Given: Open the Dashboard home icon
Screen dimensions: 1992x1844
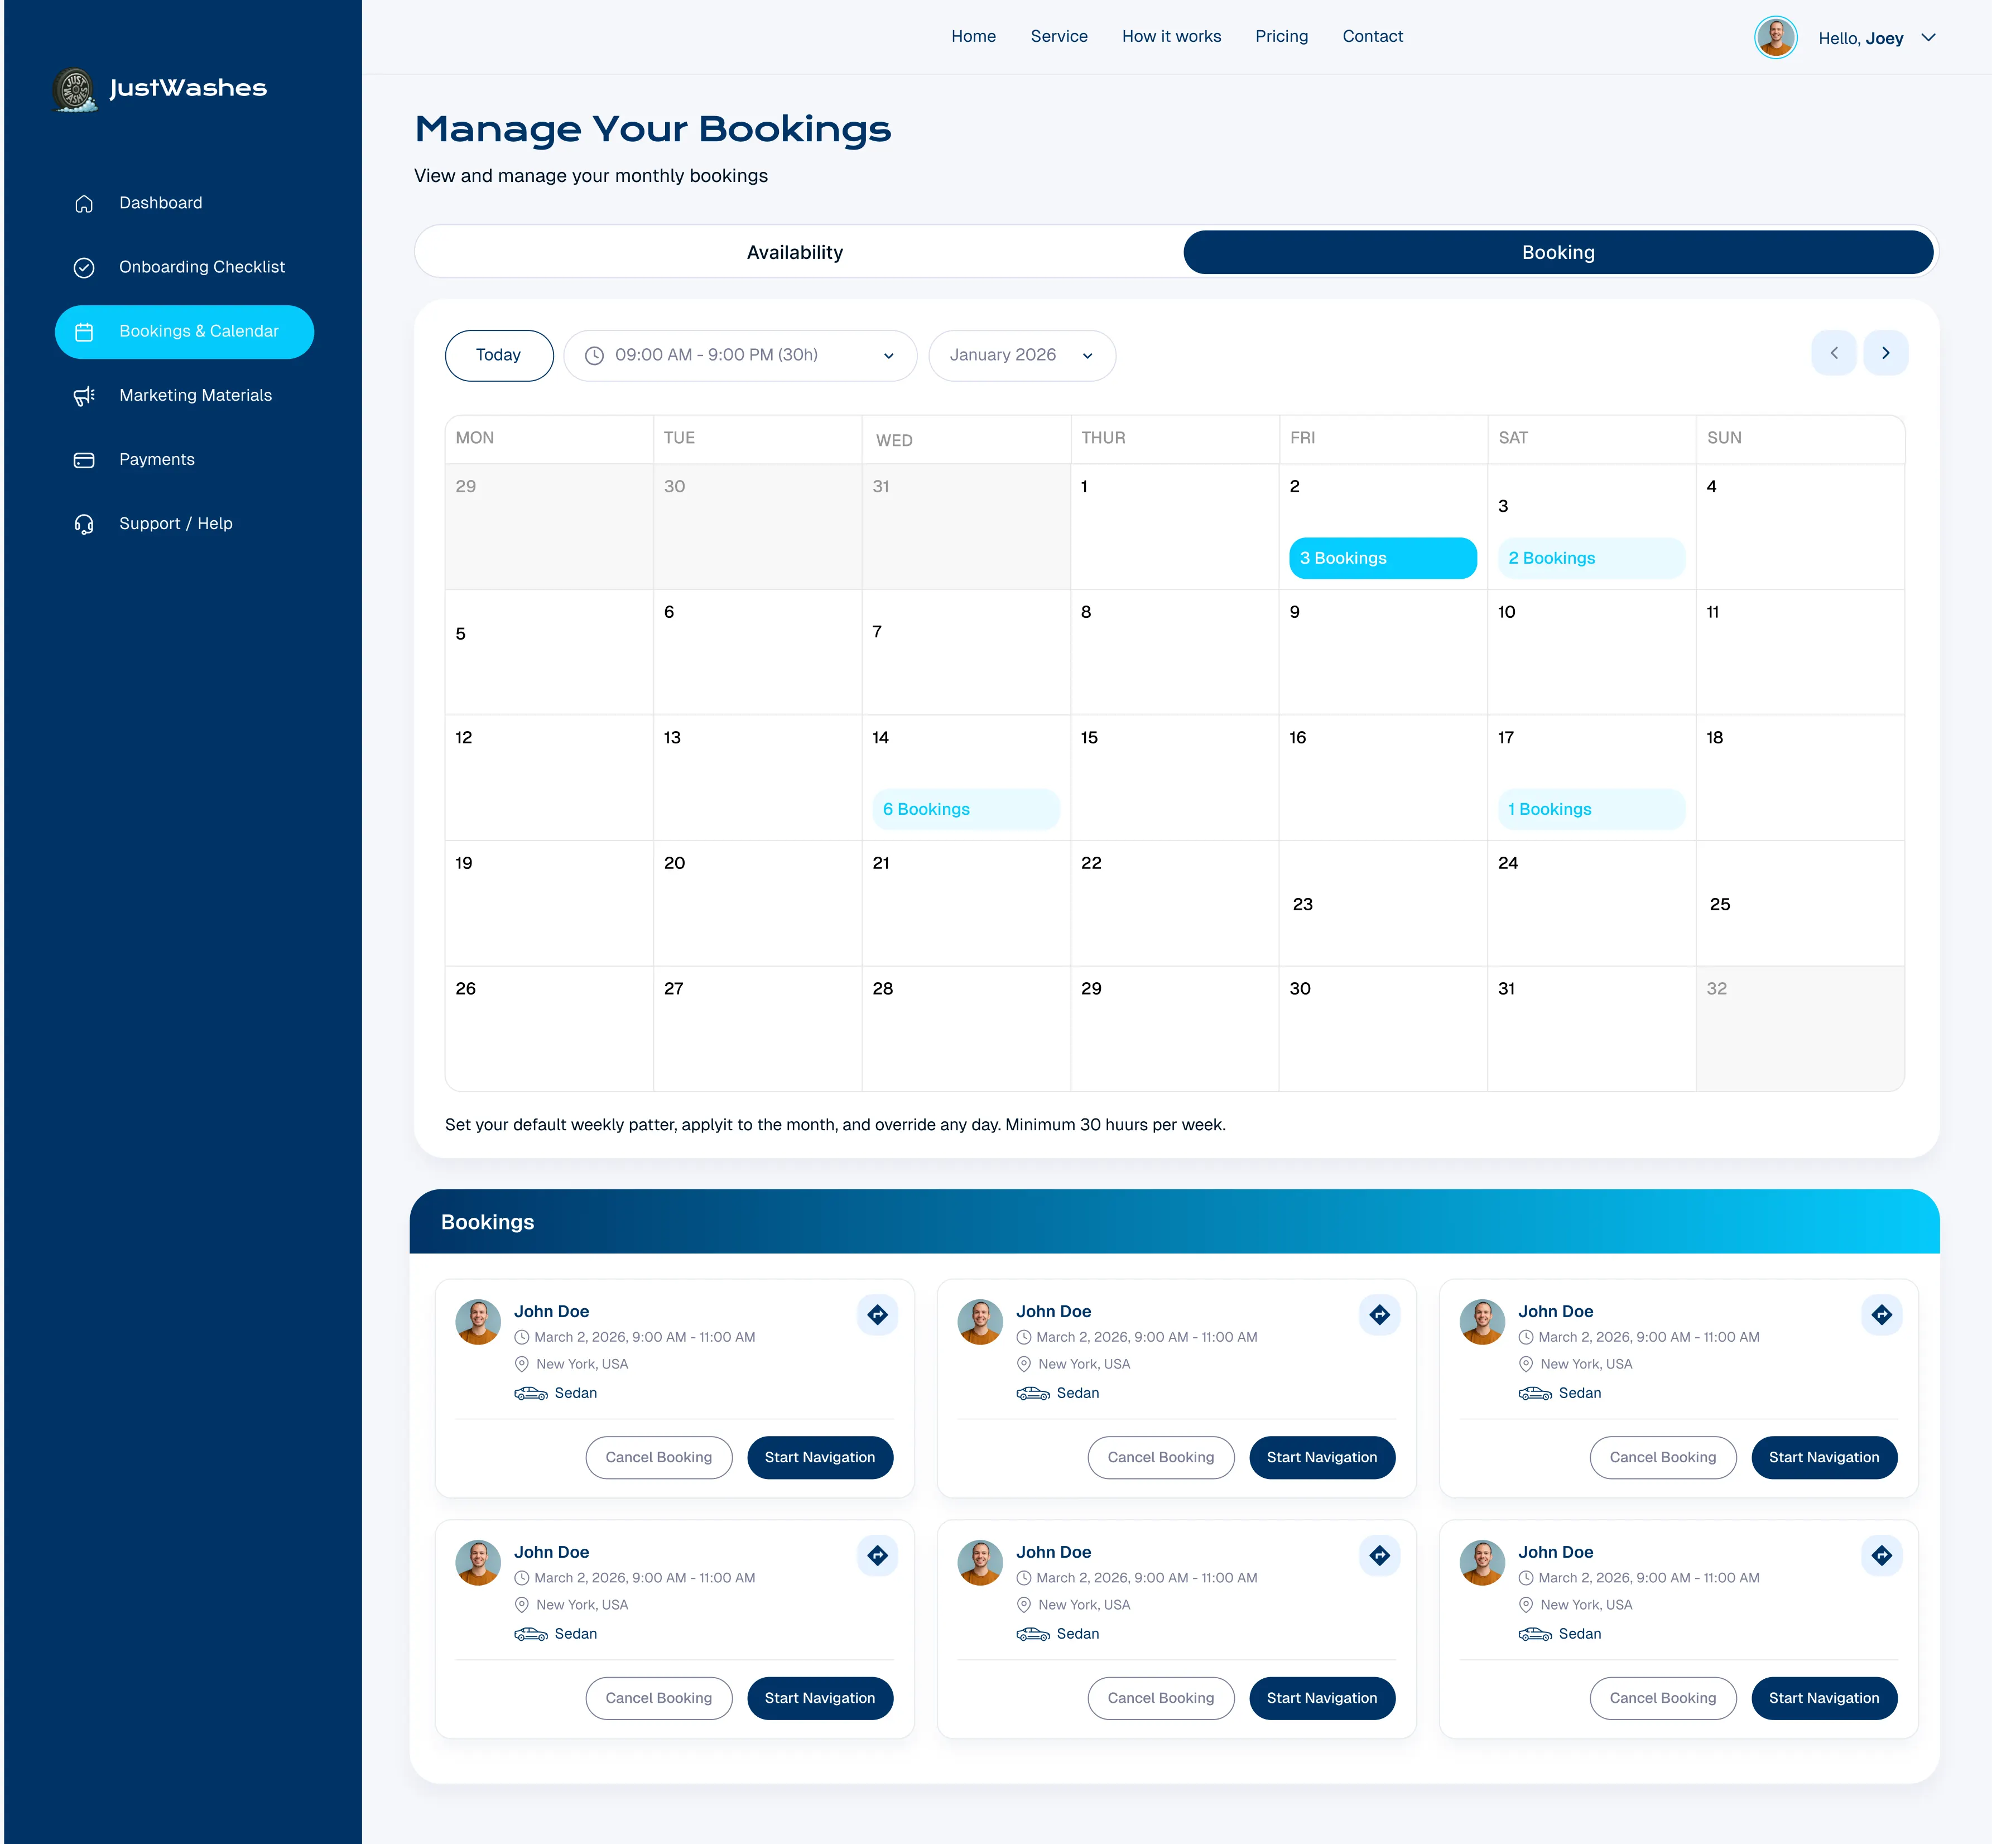Looking at the screenshot, I should (84, 204).
